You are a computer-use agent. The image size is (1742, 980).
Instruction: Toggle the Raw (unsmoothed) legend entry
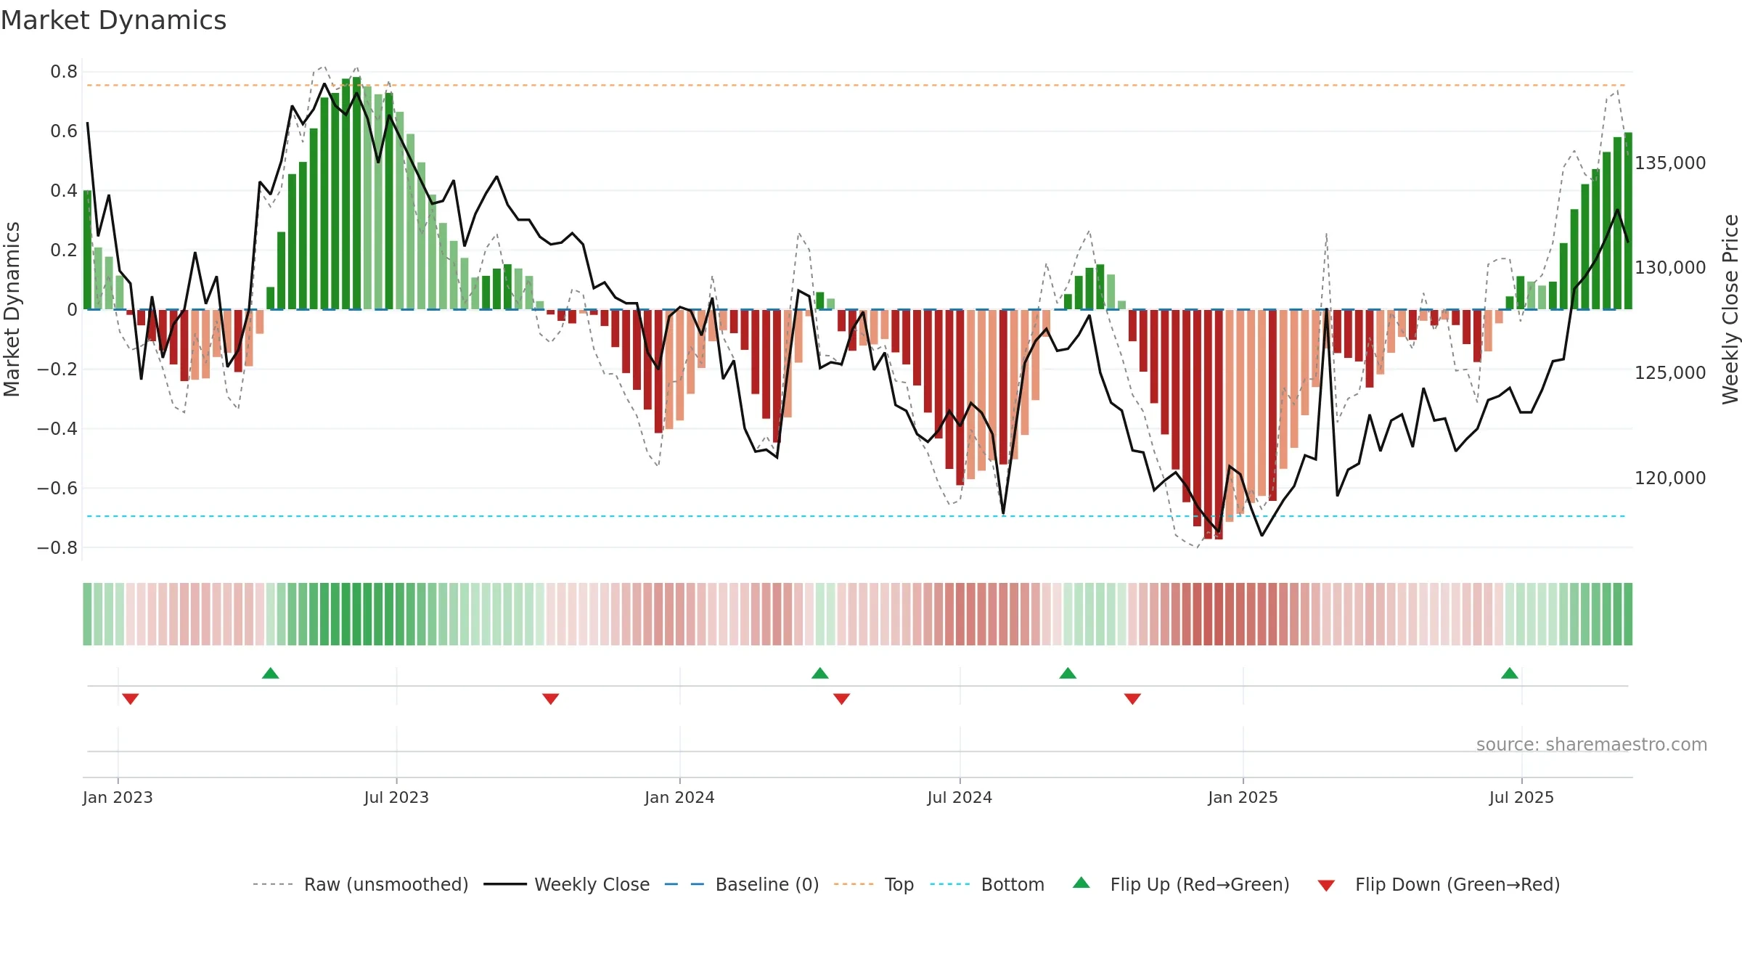click(x=361, y=884)
